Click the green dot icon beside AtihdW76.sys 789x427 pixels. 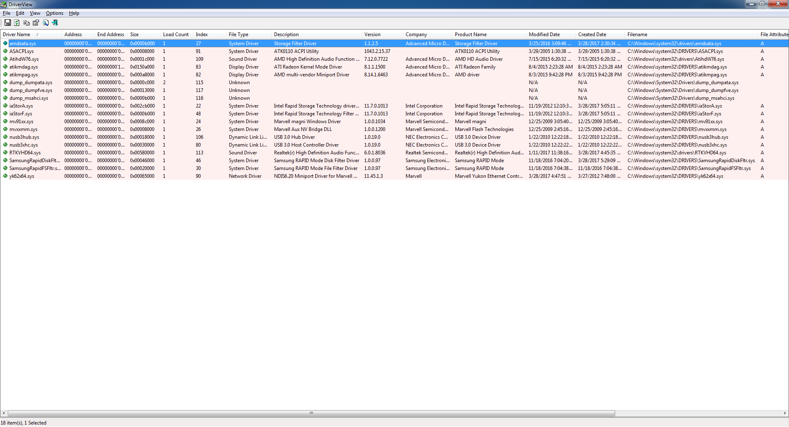coord(5,59)
